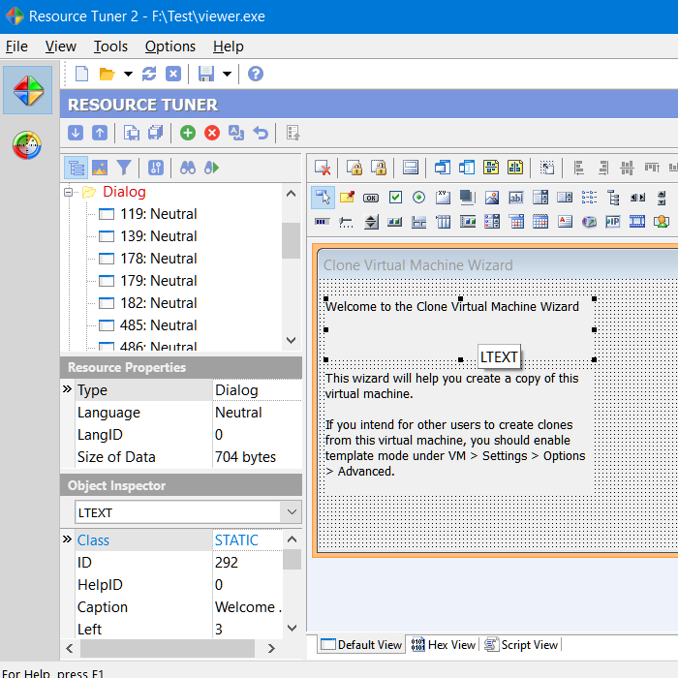This screenshot has height=678, width=678.
Task: Open the File menu
Action: [16, 46]
